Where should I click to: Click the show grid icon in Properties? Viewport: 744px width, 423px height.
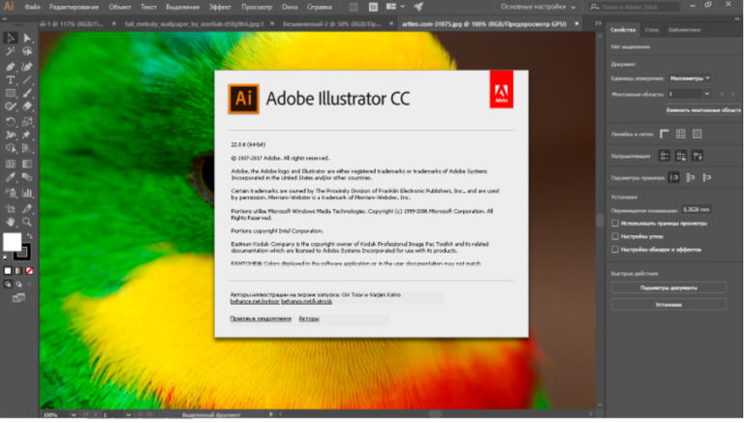click(680, 134)
